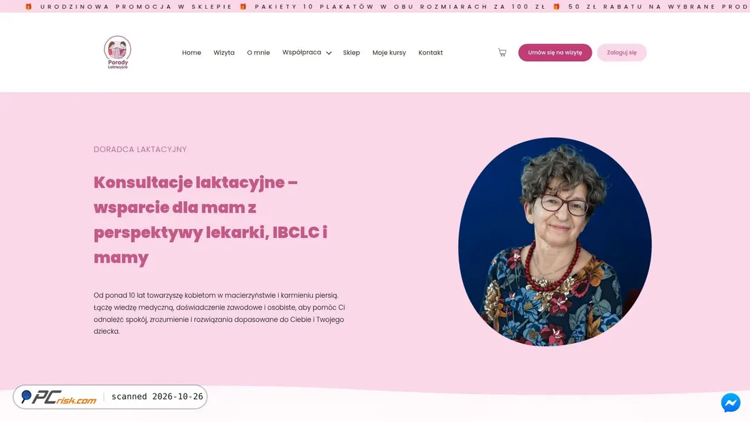The width and height of the screenshot is (750, 422).
Task: Click the Doradca laktacyjny label
Action: point(140,149)
